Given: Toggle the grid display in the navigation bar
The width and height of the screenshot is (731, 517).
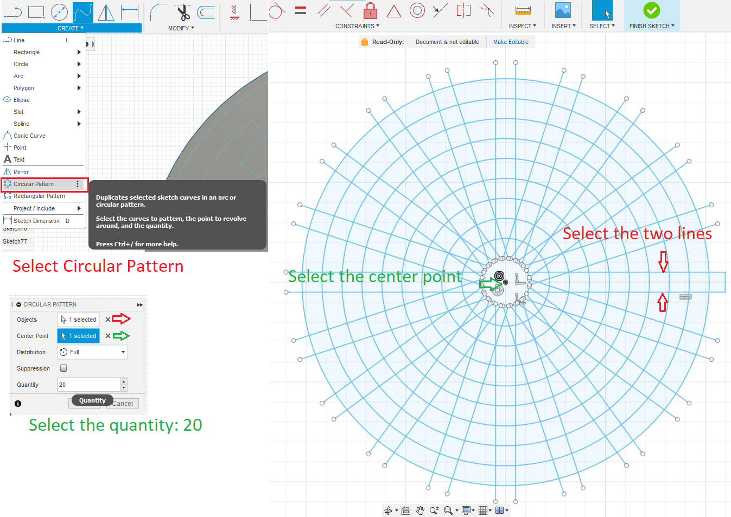Looking at the screenshot, I should [483, 510].
